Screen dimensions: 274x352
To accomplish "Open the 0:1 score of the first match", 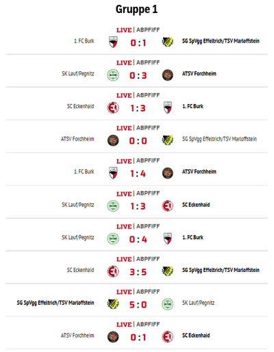I will pos(138,42).
